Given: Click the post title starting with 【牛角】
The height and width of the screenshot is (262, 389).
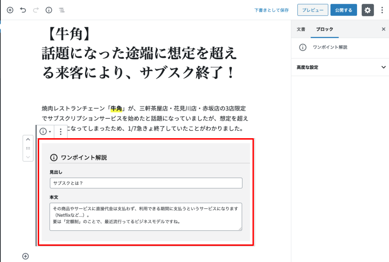Looking at the screenshot, I should click(140, 53).
